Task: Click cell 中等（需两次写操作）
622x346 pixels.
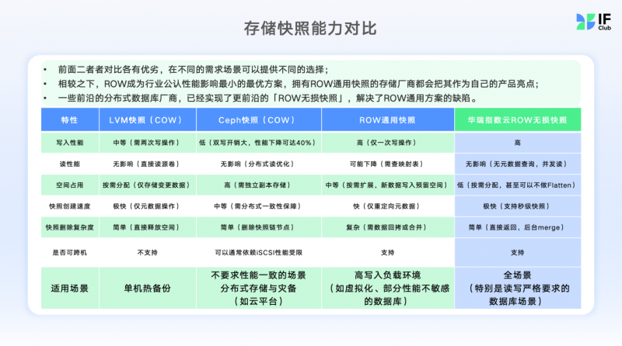Action: [x=148, y=143]
